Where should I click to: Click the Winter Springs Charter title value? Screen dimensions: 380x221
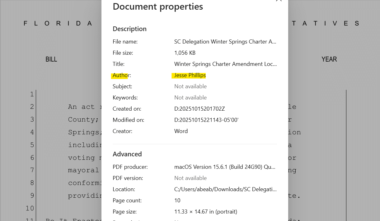(225, 64)
